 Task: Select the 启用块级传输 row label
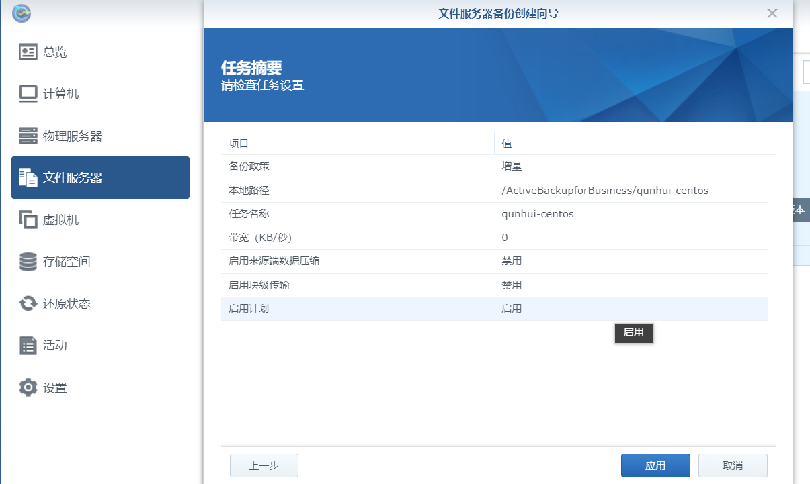(259, 285)
